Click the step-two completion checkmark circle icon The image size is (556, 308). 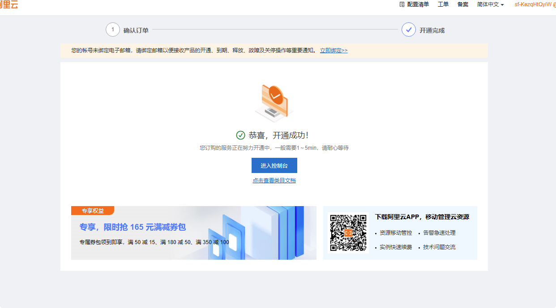click(408, 30)
